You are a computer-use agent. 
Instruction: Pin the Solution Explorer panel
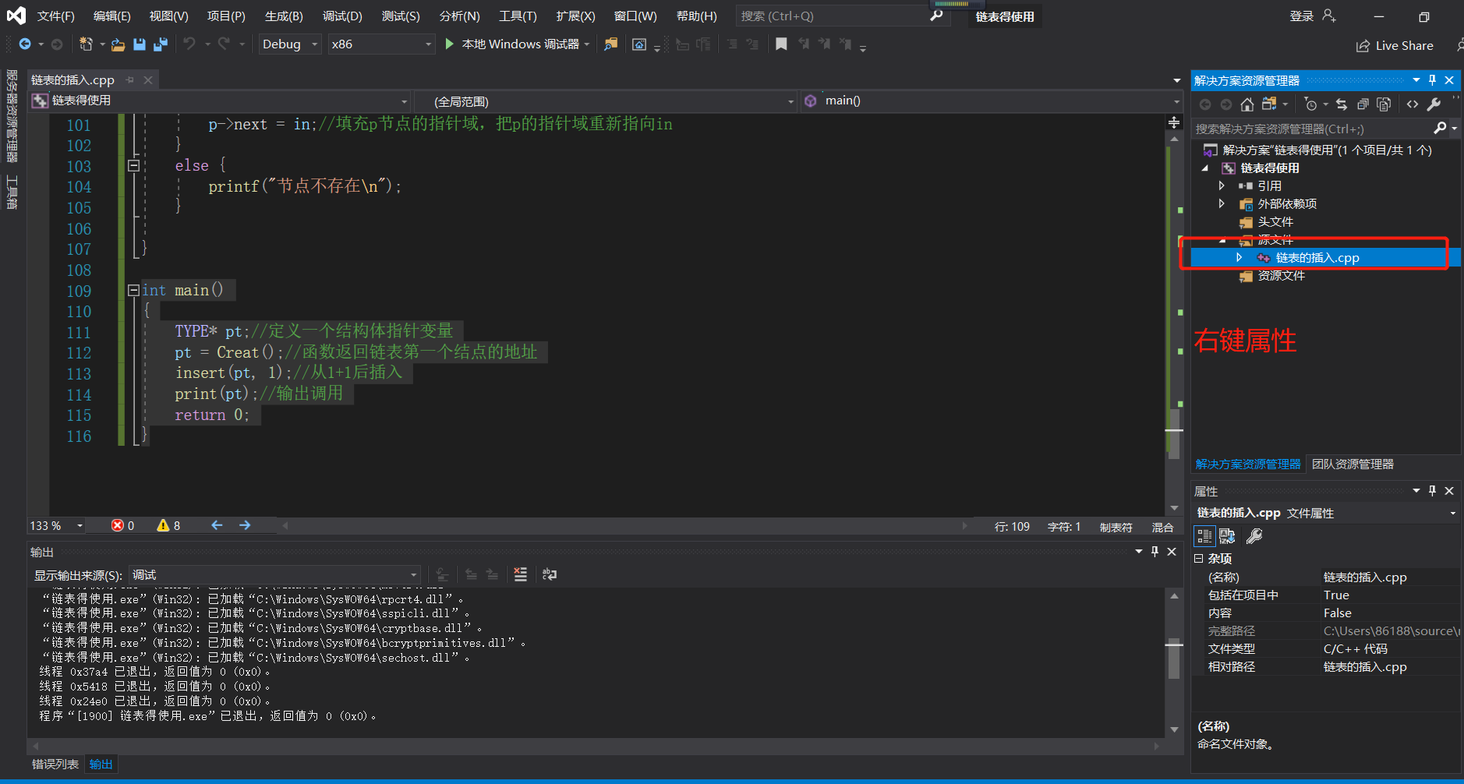[x=1432, y=80]
